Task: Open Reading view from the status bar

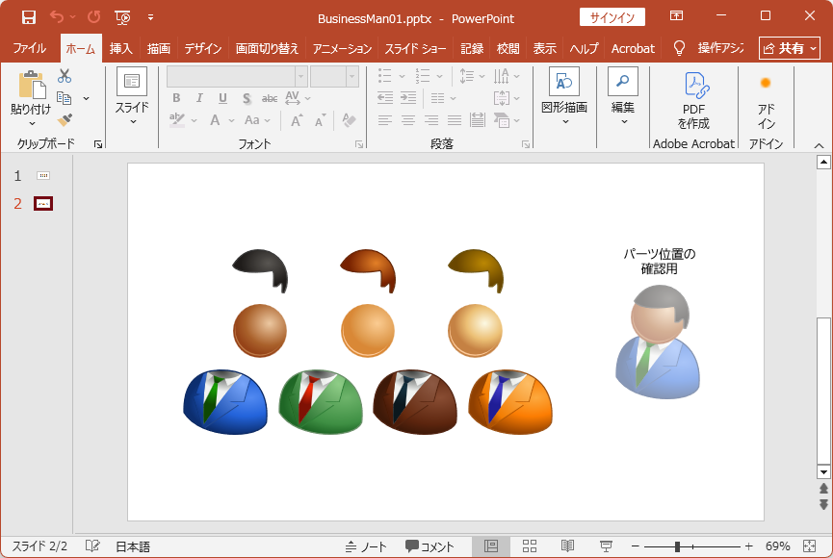Action: (566, 545)
